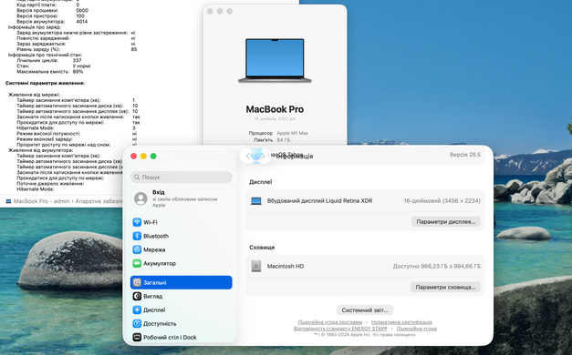The width and height of the screenshot is (572, 355).
Task: Click the Macintosh HD drive icon
Action: click(256, 266)
